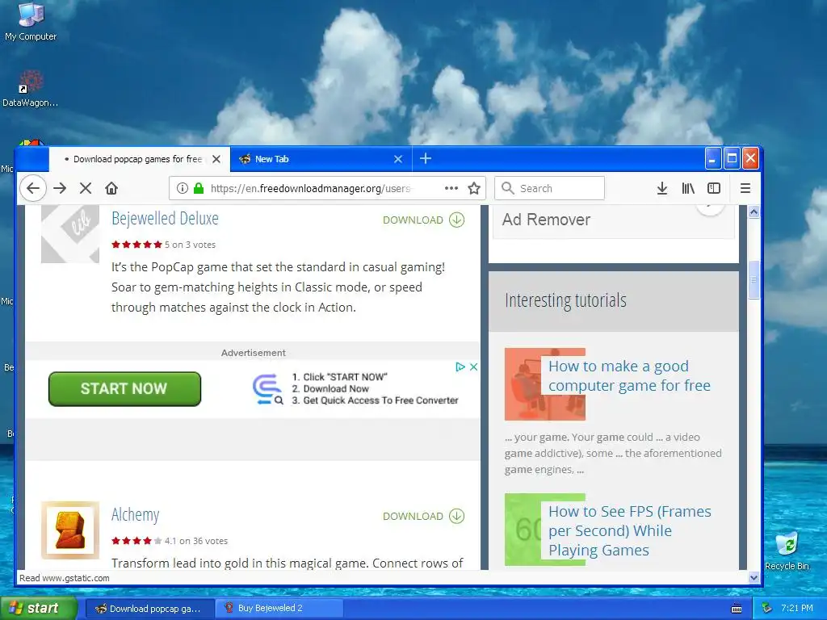Open the Windows start menu
The width and height of the screenshot is (827, 620).
39,608
